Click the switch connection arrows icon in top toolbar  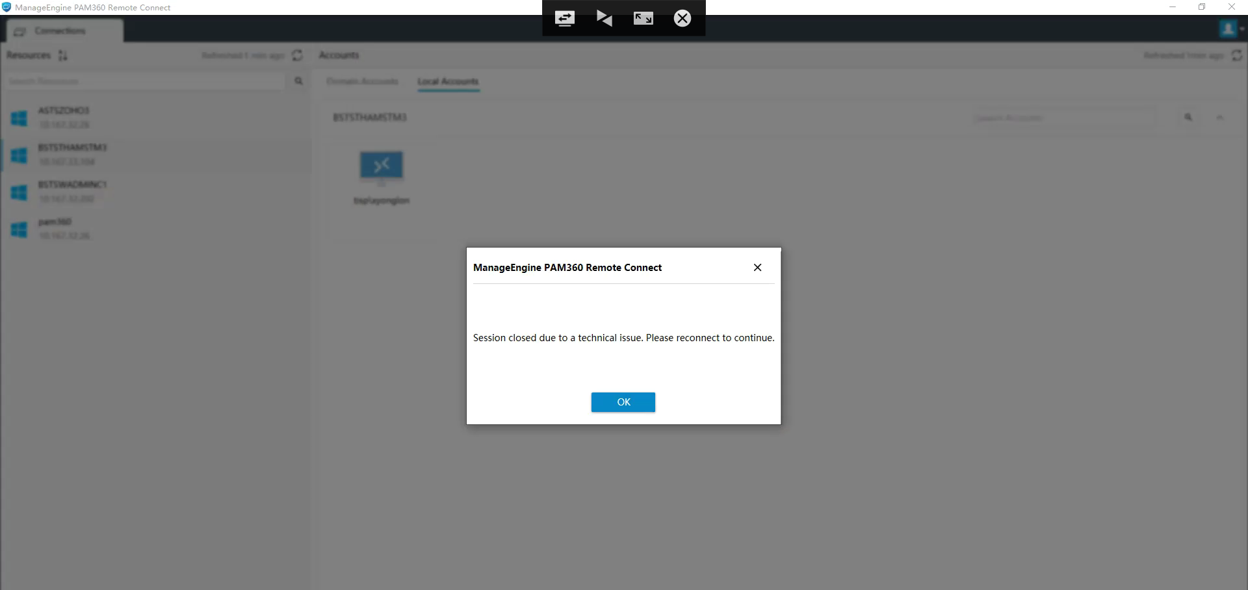tap(564, 18)
